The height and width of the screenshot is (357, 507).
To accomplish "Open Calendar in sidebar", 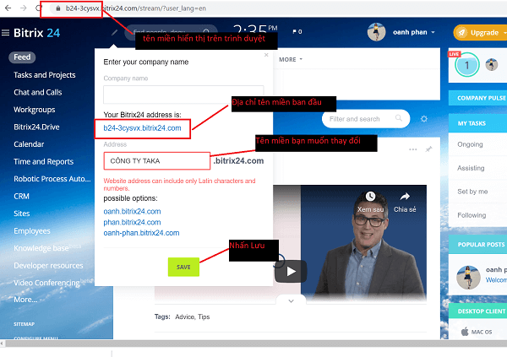I will 29,144.
